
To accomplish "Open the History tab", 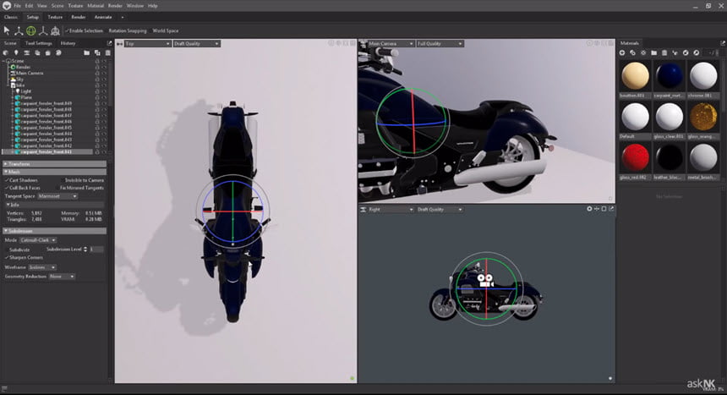I will click(68, 43).
